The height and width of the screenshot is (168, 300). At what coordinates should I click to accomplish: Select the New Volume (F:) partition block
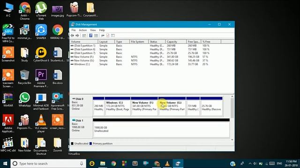144,106
